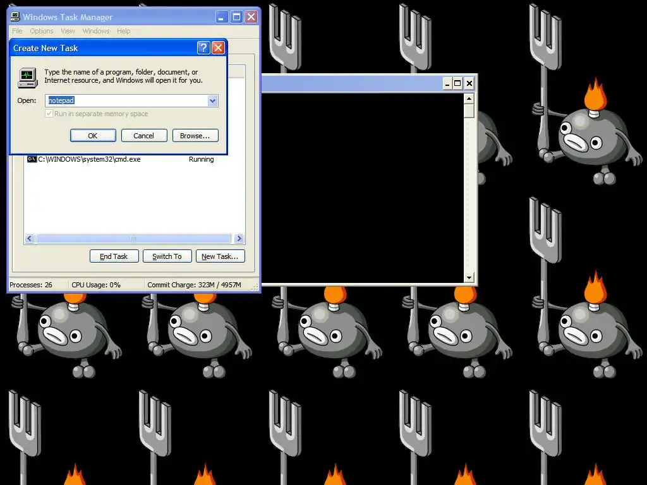Expand the Open combo box dropdown arrow
647x485 pixels.
(212, 100)
